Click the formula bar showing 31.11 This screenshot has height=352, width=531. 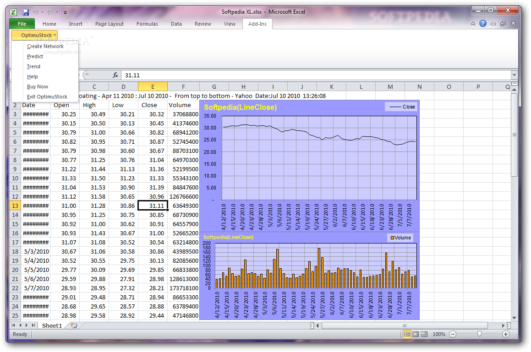(x=316, y=75)
